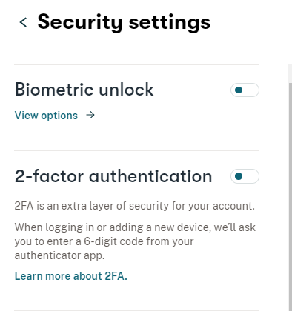
Task: Open View options under Biometric unlock
Action: point(55,116)
